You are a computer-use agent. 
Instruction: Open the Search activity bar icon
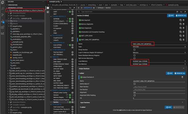click(x=3, y=8)
